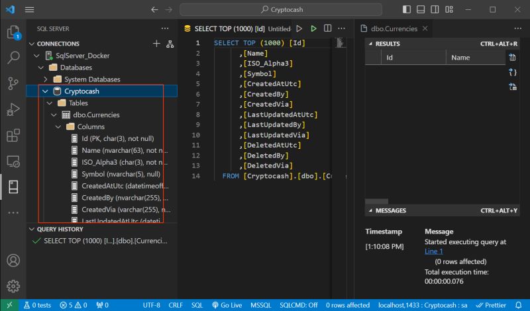Collapse the SqlServer_Docker server node
This screenshot has height=311, width=530.
pyautogui.click(x=37, y=56)
